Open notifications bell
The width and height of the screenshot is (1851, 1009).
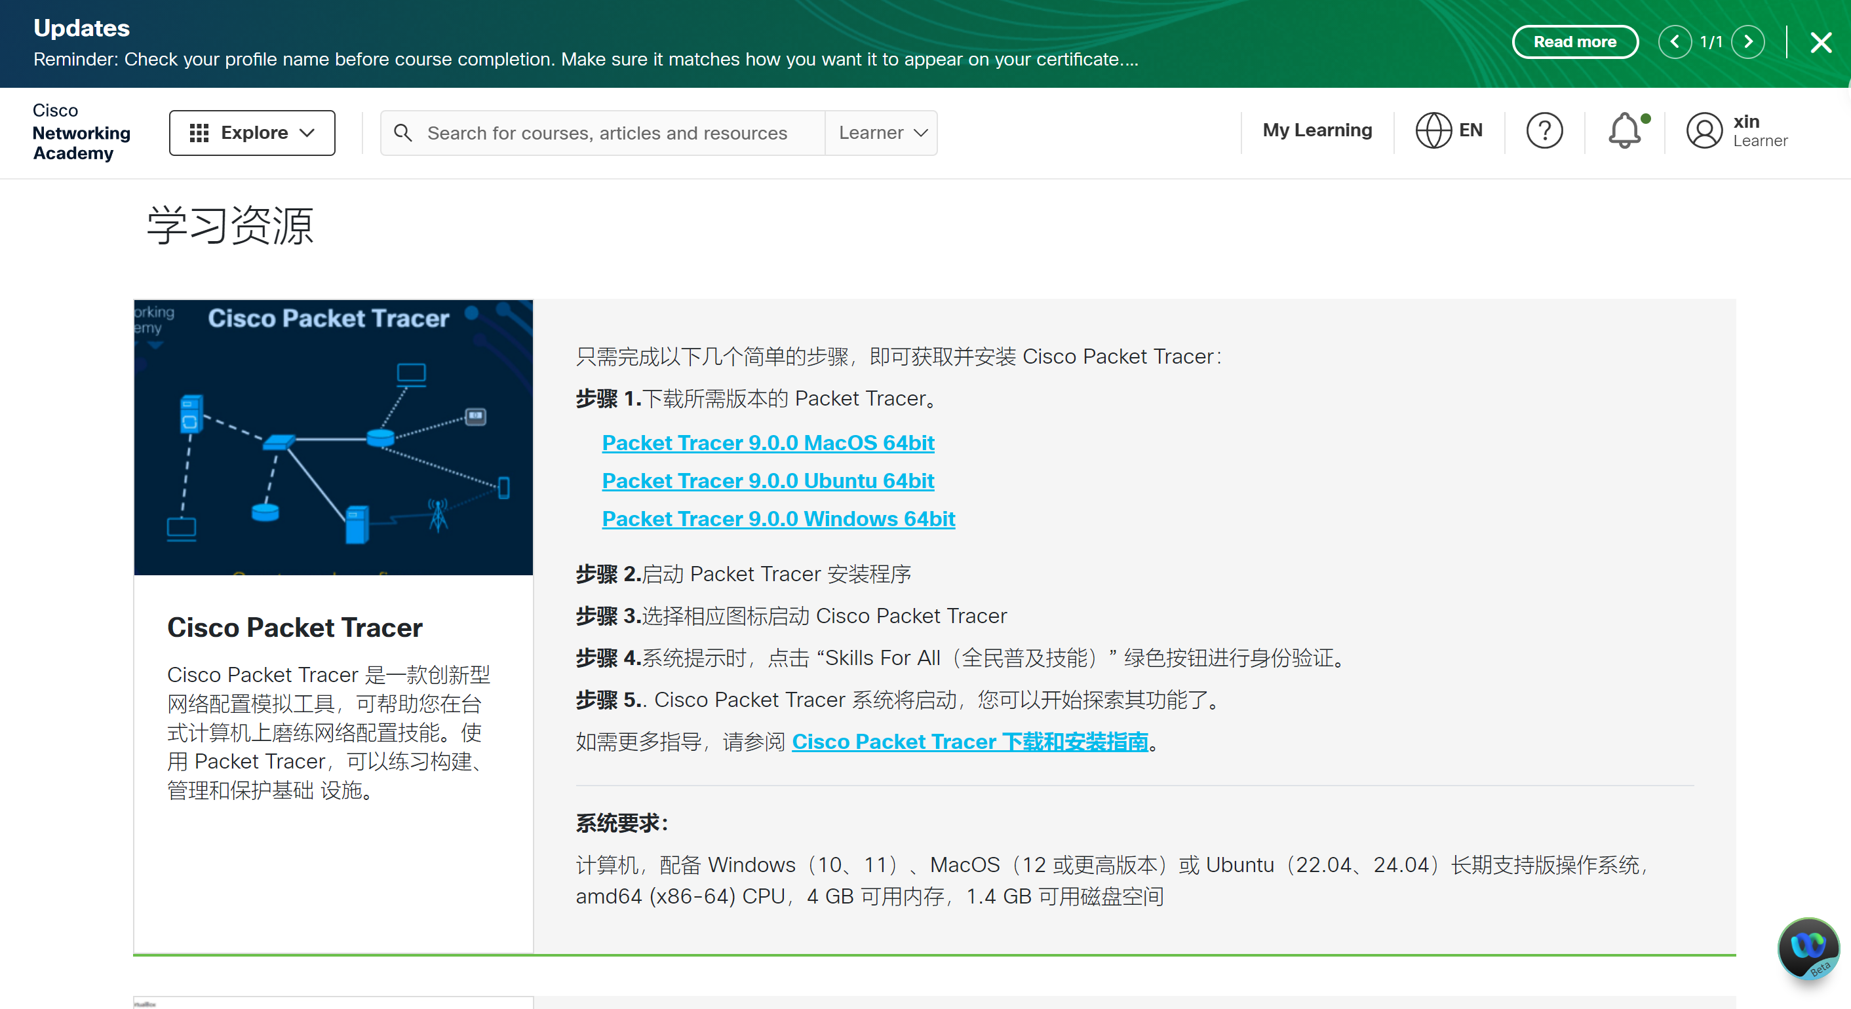point(1626,130)
